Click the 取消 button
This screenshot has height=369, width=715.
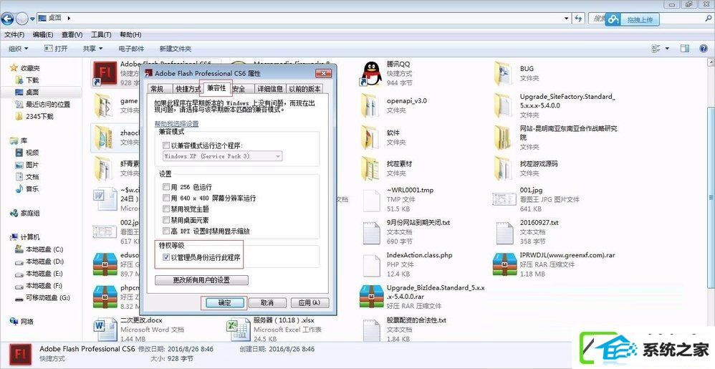tap(267, 303)
